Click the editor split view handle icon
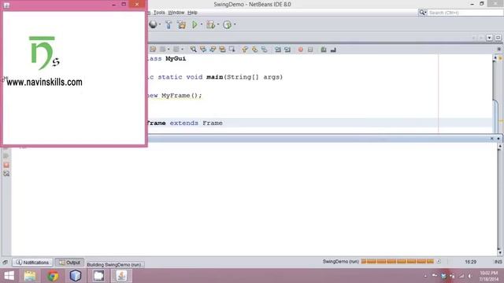 [x=498, y=49]
